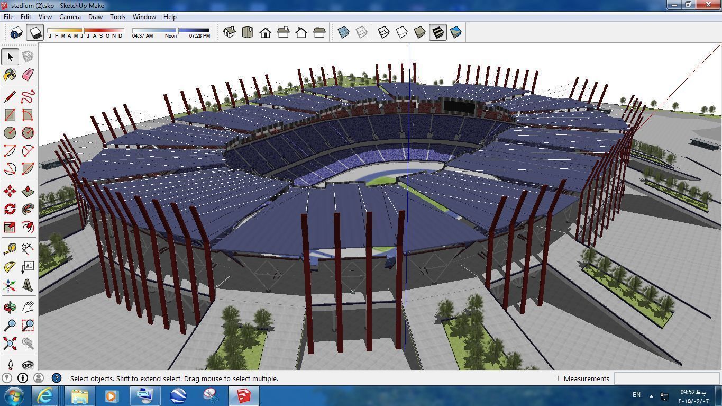722x406 pixels.
Task: Switch to Right view
Action: pyautogui.click(x=283, y=32)
